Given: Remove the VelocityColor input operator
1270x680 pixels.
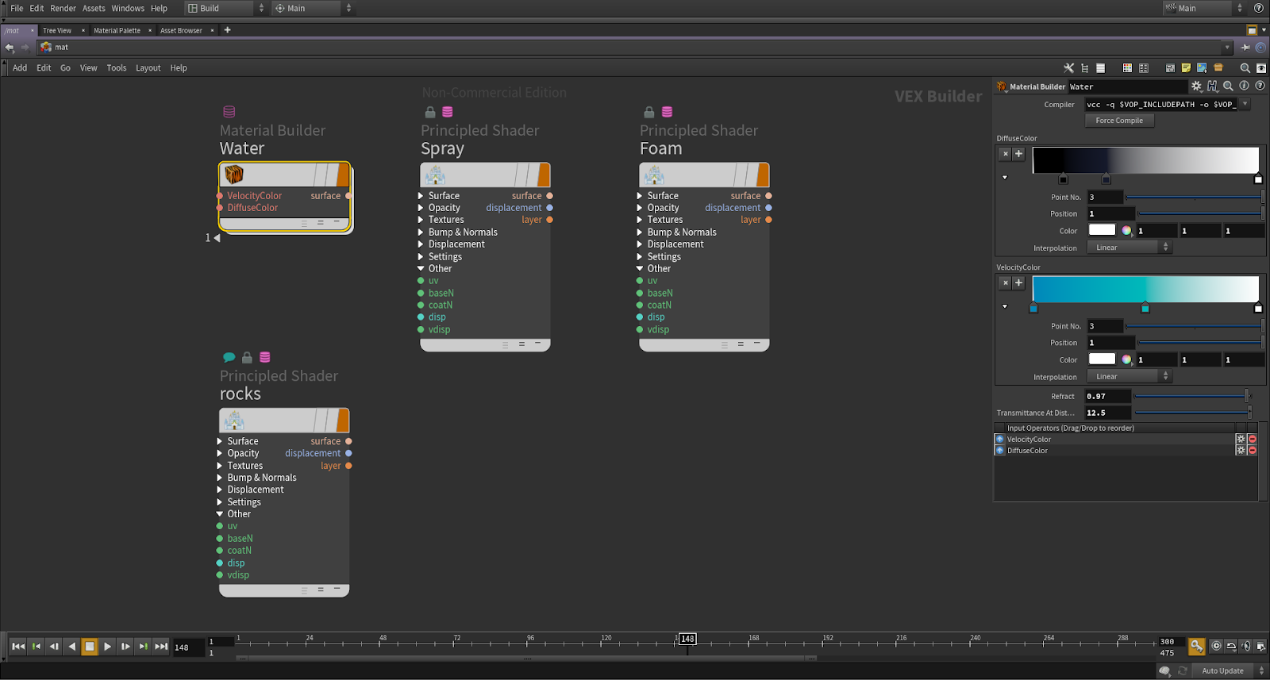Looking at the screenshot, I should coord(1253,439).
